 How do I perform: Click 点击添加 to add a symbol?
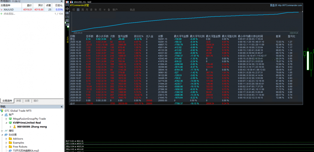pos(9,14)
